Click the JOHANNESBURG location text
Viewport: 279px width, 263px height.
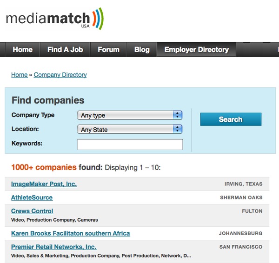click(240, 233)
